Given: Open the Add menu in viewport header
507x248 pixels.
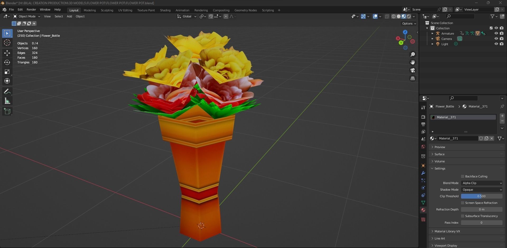Looking at the screenshot, I should (x=69, y=16).
